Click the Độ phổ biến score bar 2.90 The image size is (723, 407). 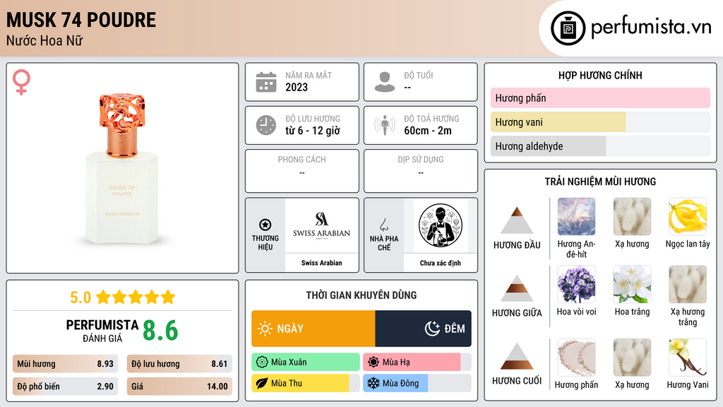(x=66, y=387)
